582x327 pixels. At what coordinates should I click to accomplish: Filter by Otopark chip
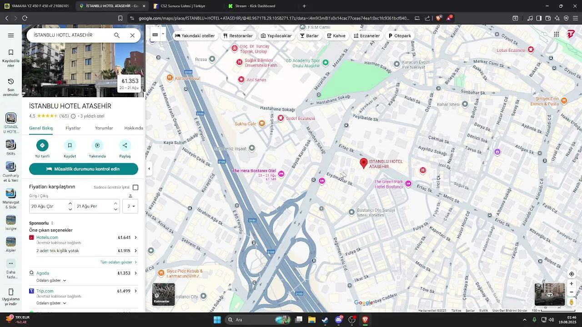click(400, 36)
